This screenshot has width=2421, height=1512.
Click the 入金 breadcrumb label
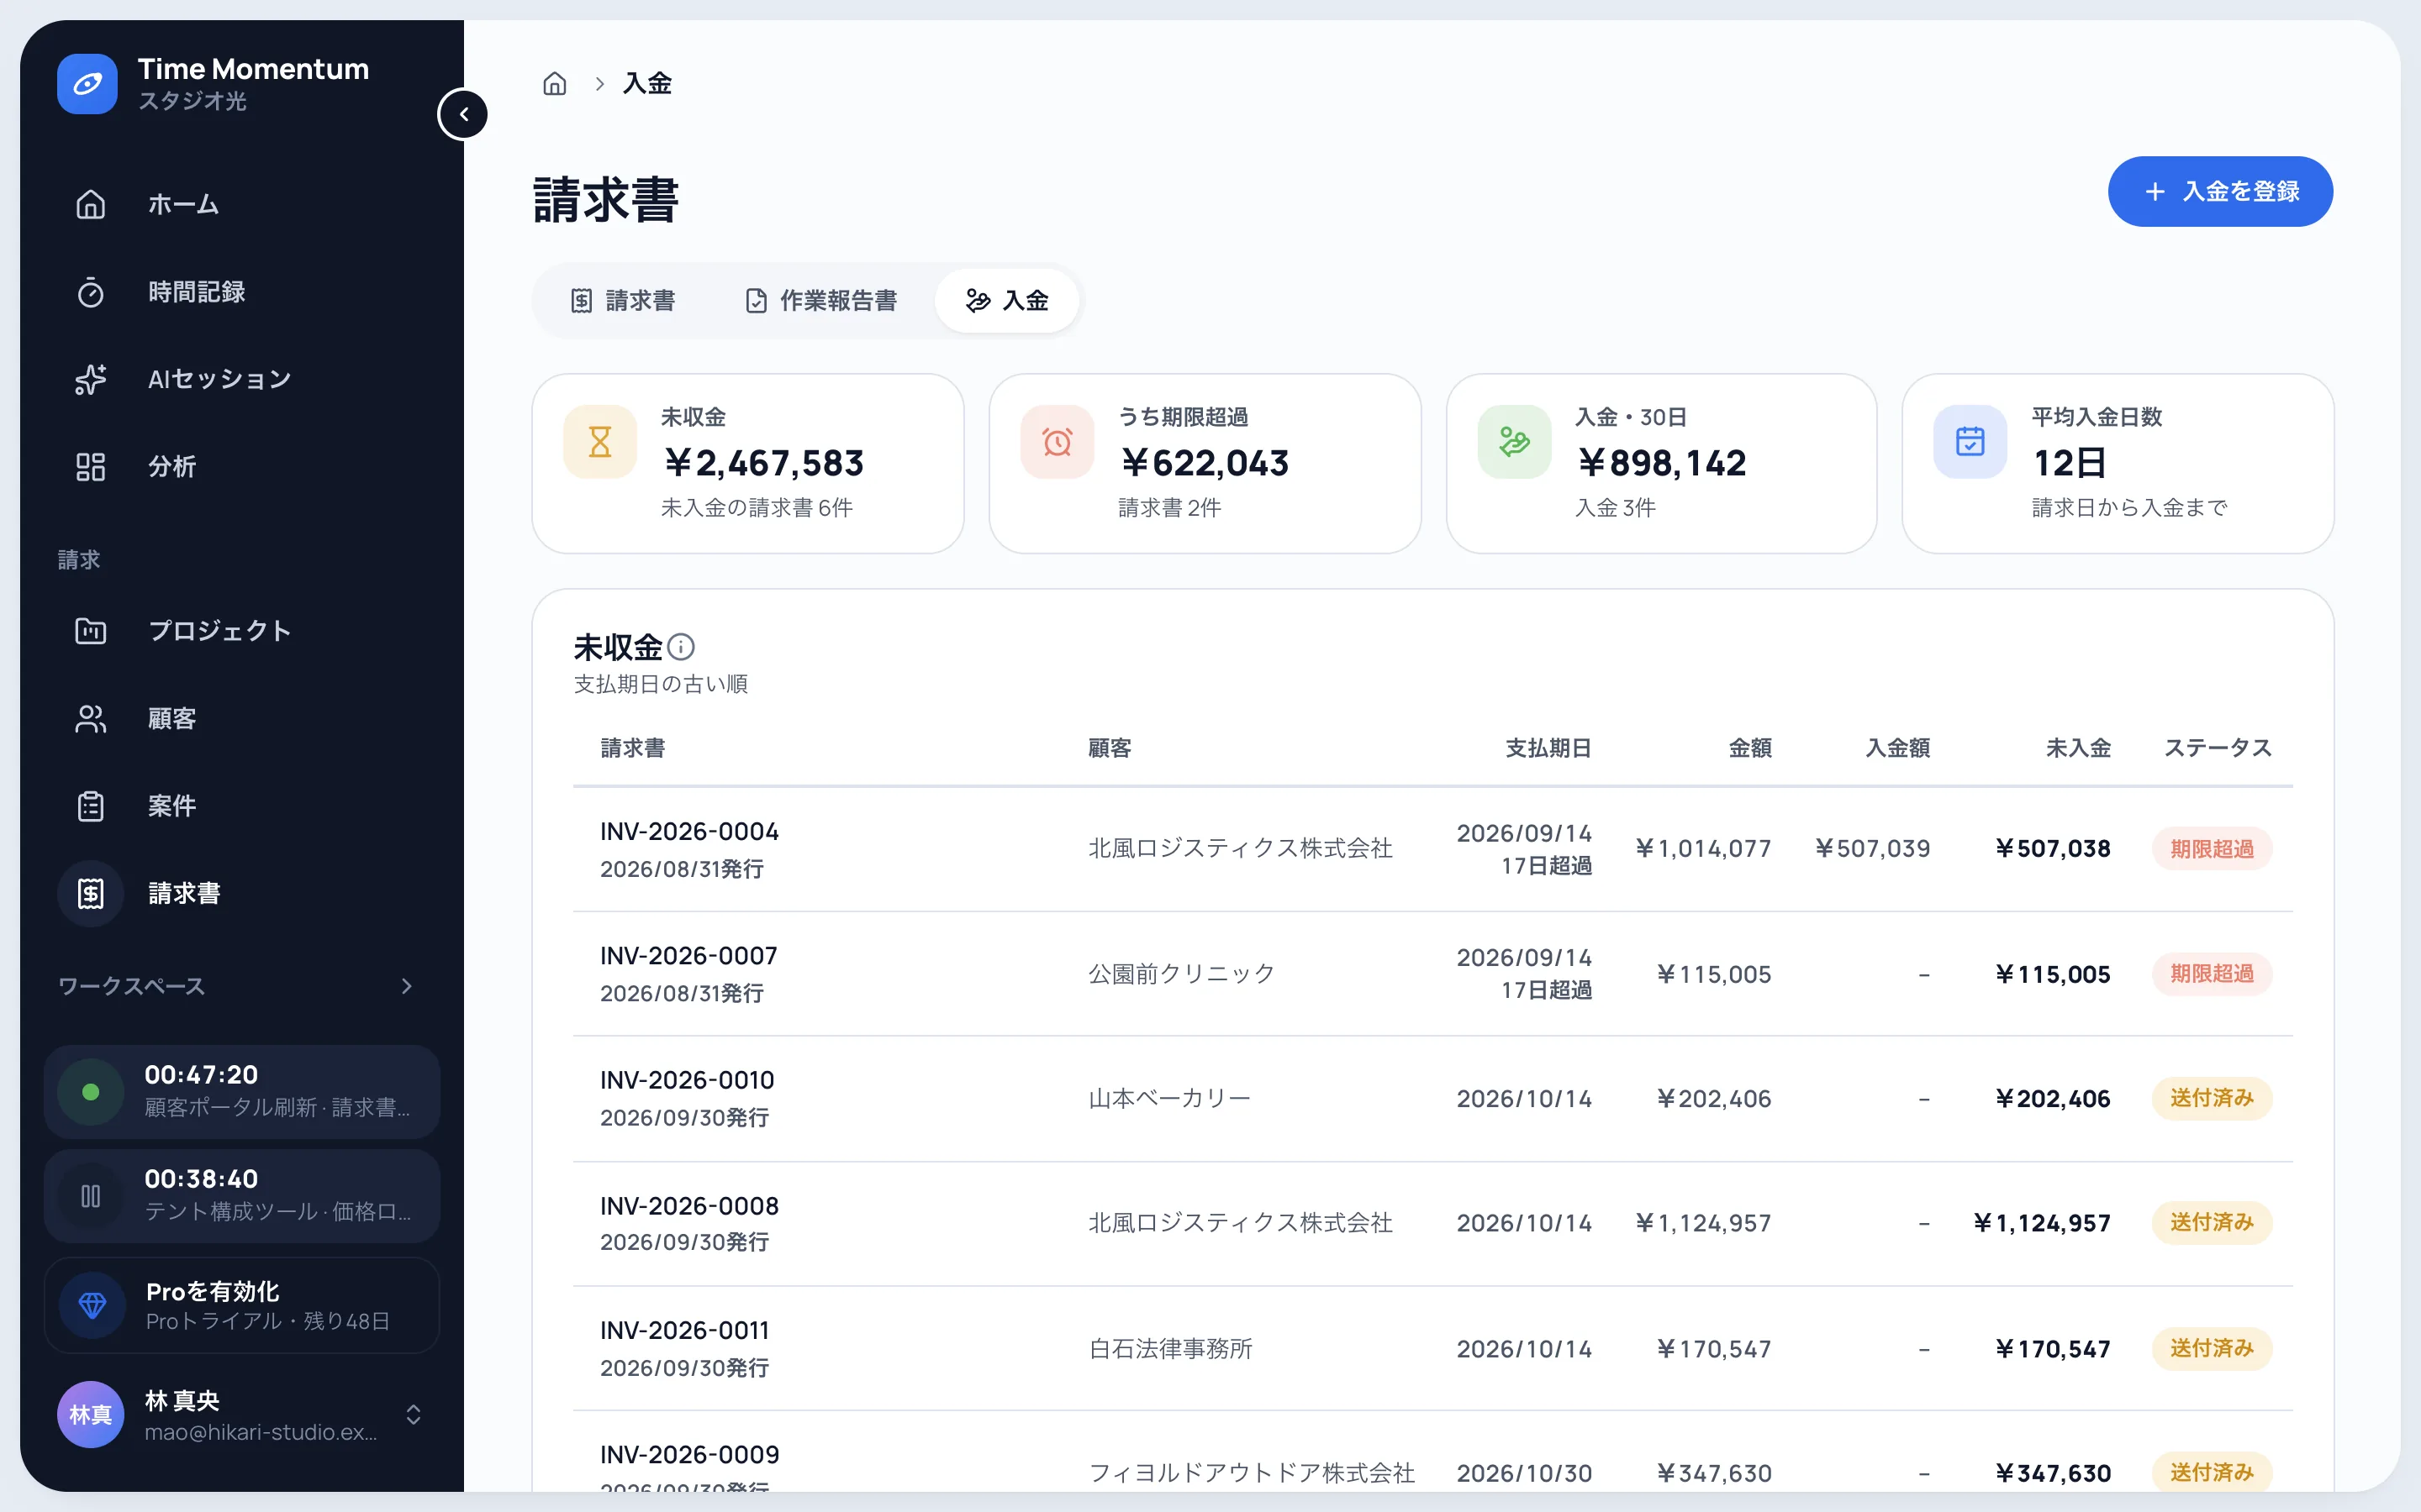647,84
